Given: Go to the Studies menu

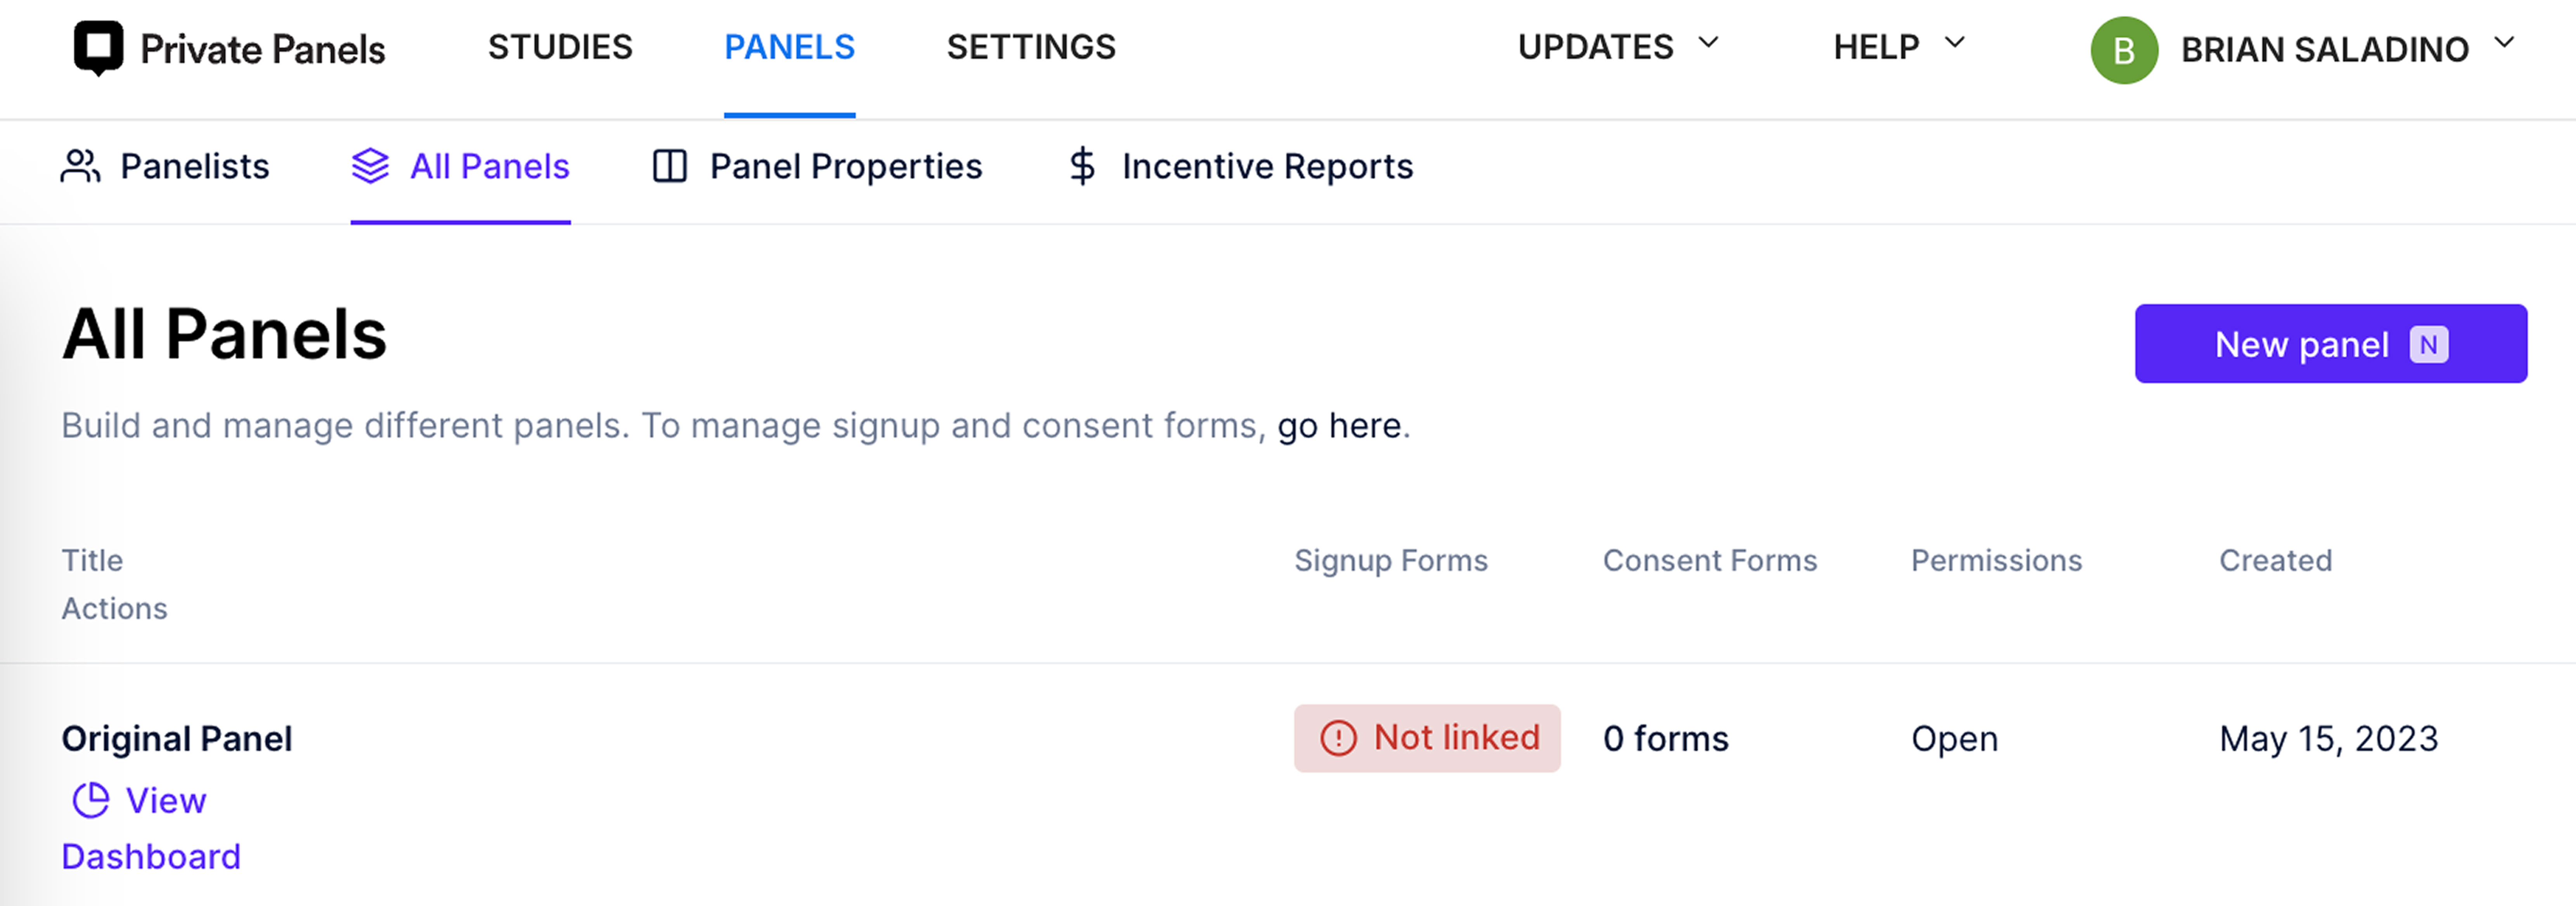Looking at the screenshot, I should click(560, 47).
